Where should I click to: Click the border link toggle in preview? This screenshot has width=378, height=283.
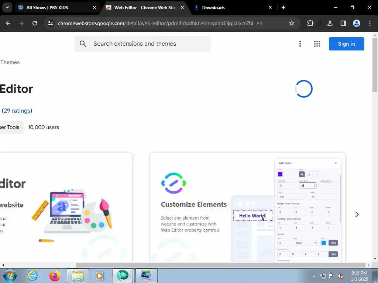click(x=333, y=243)
